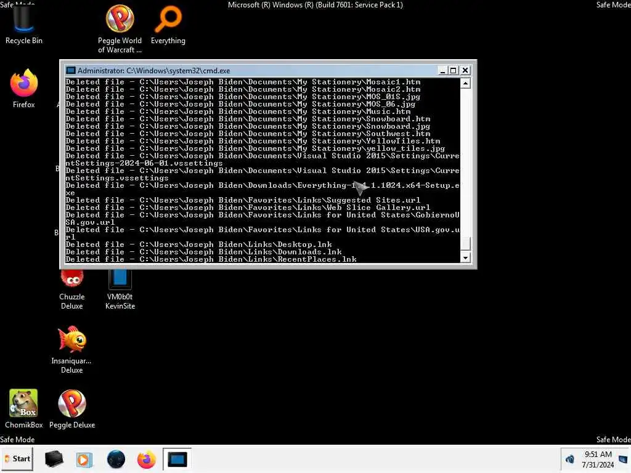
Task: Click the volume tray icon
Action: 570,459
